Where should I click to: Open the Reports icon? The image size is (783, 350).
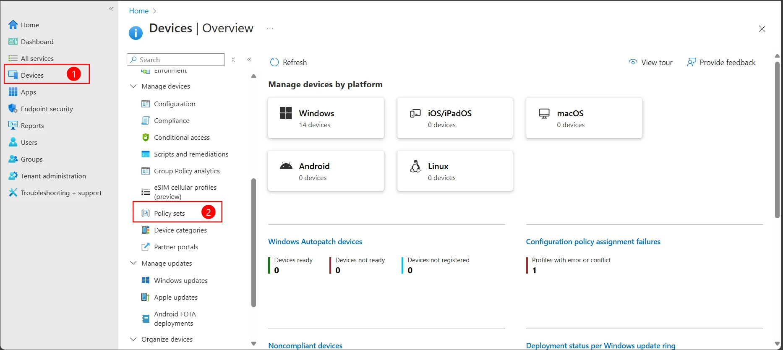13,125
